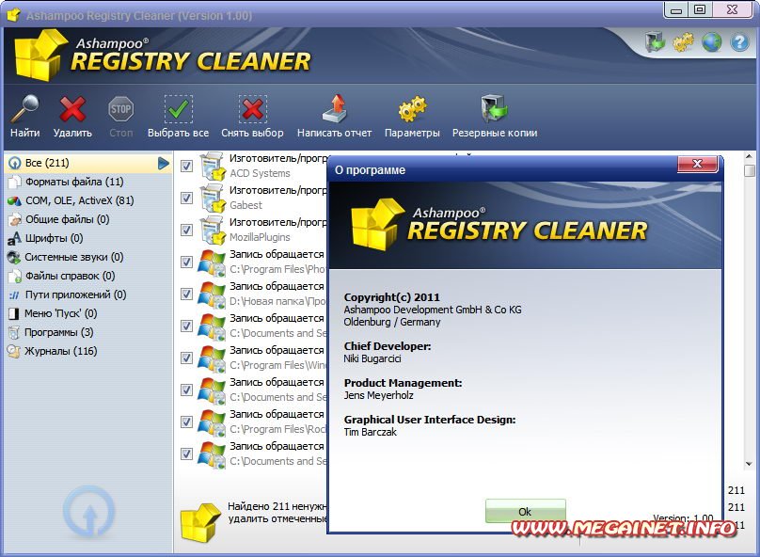Click the header globe icon
The image size is (760, 557).
tap(711, 42)
